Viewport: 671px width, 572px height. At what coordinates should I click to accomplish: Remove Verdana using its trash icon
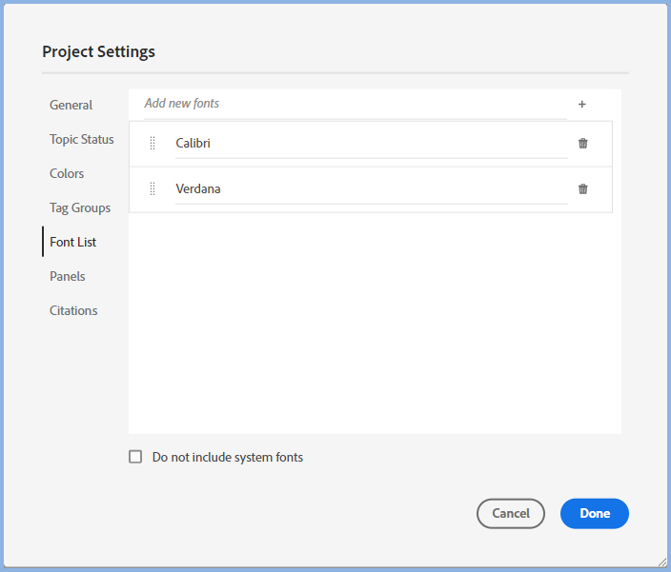[x=583, y=189]
